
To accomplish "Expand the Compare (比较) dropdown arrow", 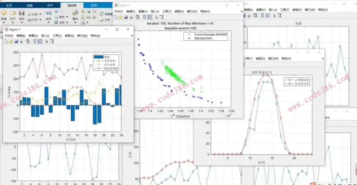I will click(40, 14).
